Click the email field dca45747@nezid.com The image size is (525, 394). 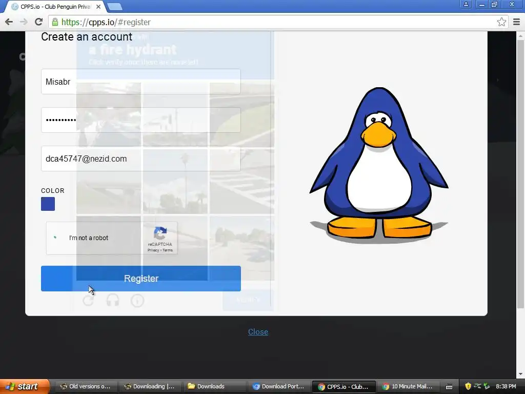click(141, 159)
